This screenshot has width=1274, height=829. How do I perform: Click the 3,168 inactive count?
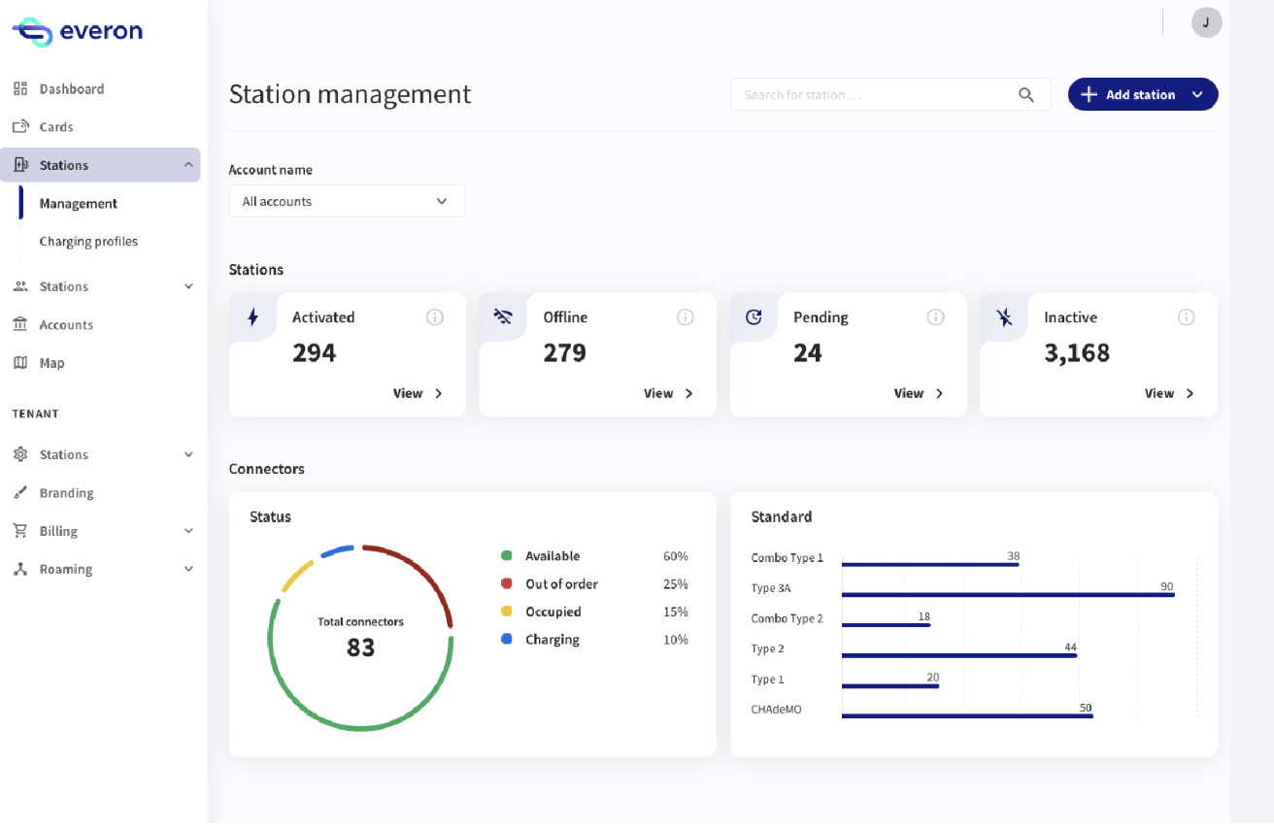pyautogui.click(x=1077, y=352)
